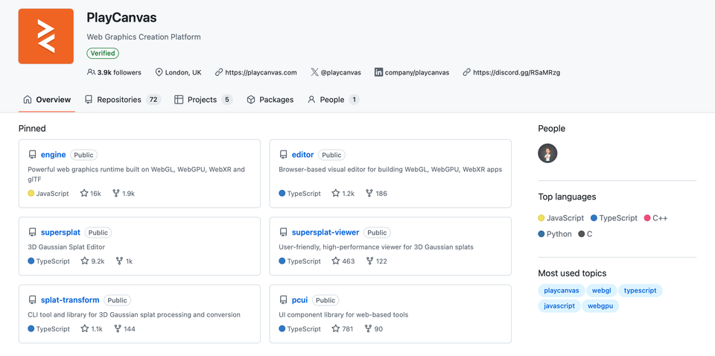715x356 pixels.
Task: View pcui's 781 stars
Action: click(x=343, y=328)
